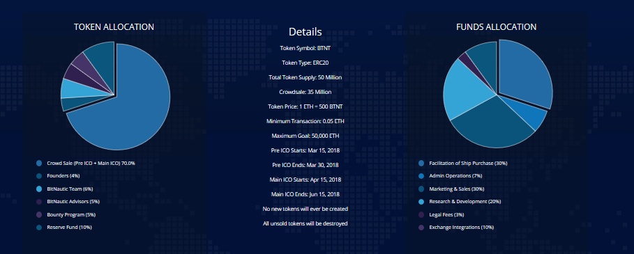
Task: Click the Exchange Integrations (10%) legend dot
Action: pos(421,228)
